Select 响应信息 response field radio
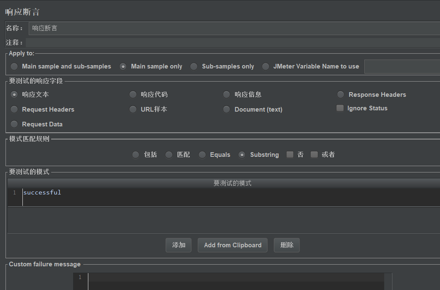 (x=227, y=95)
